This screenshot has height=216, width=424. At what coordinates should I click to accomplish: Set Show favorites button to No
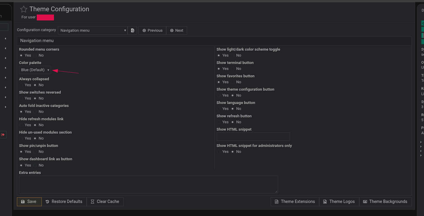[x=232, y=82]
